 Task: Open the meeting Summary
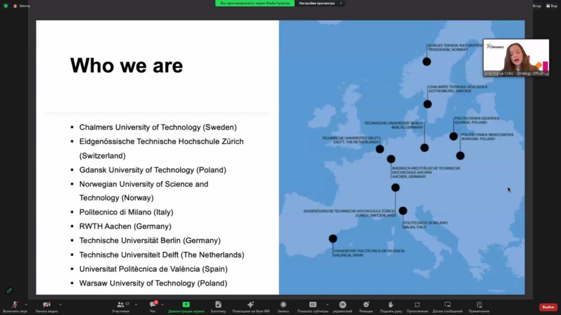218,305
